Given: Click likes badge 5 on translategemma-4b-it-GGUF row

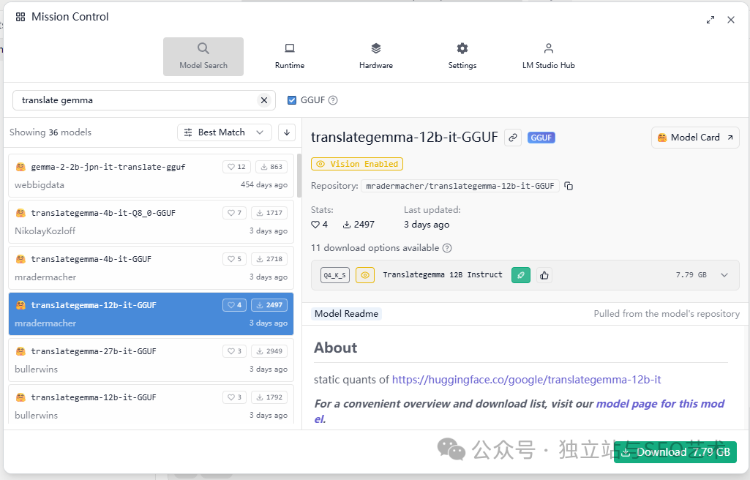Looking at the screenshot, I should click(x=234, y=258).
